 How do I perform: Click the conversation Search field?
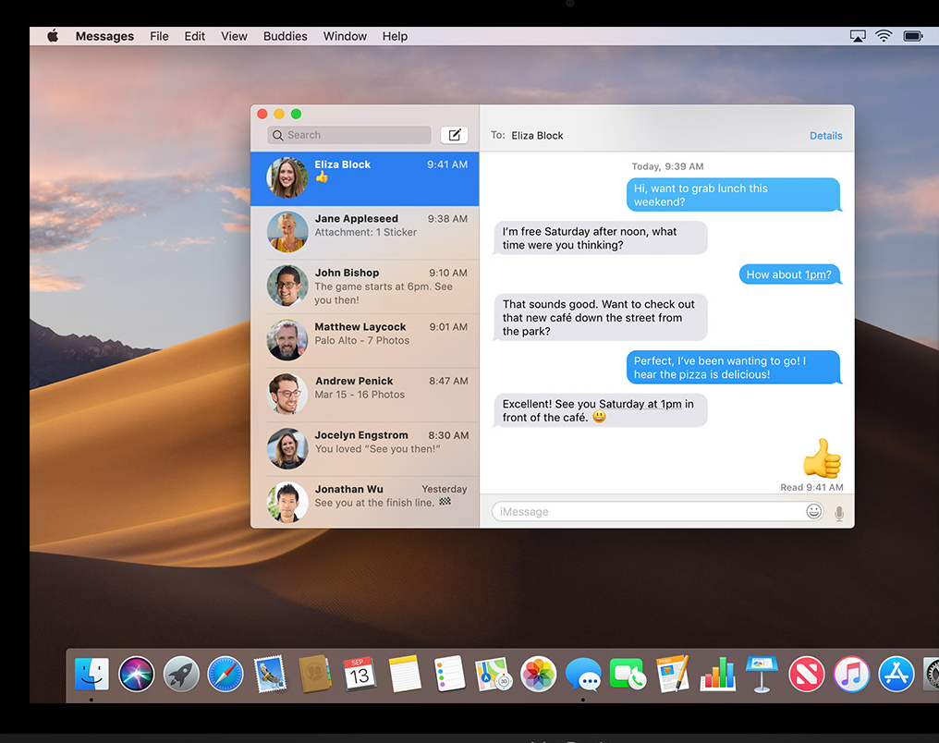coord(349,135)
